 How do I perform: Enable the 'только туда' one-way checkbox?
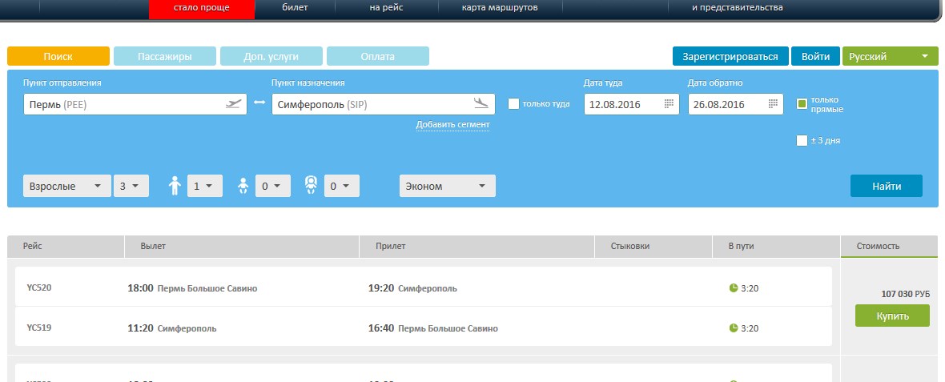click(514, 104)
